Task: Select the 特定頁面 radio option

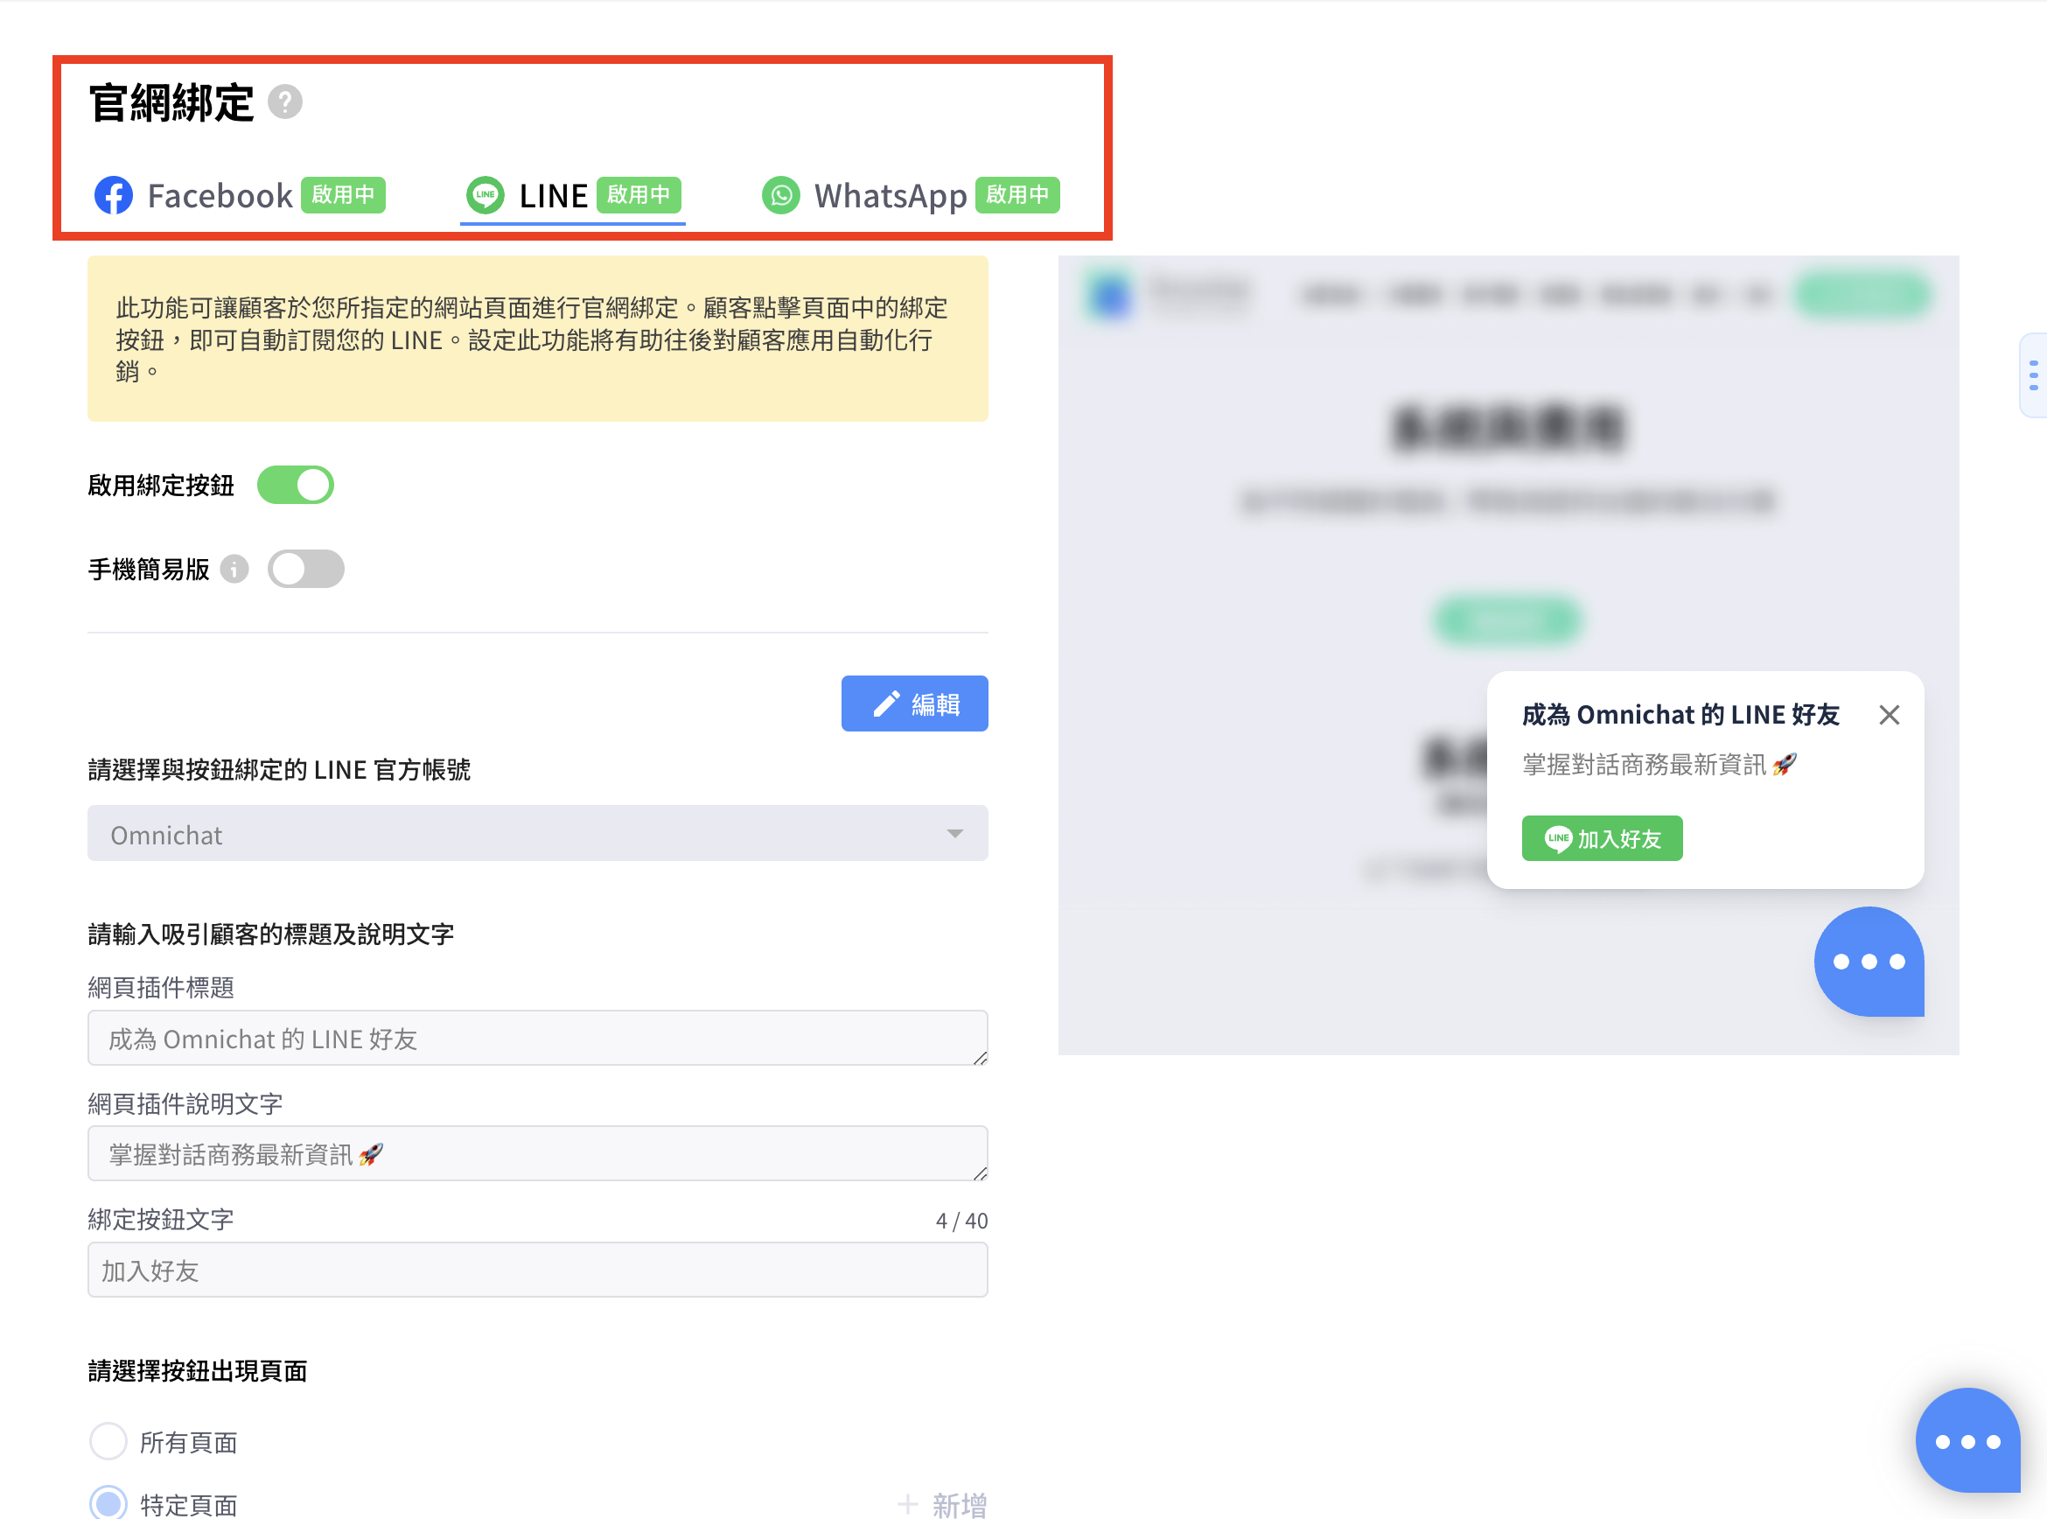Action: tap(108, 1502)
